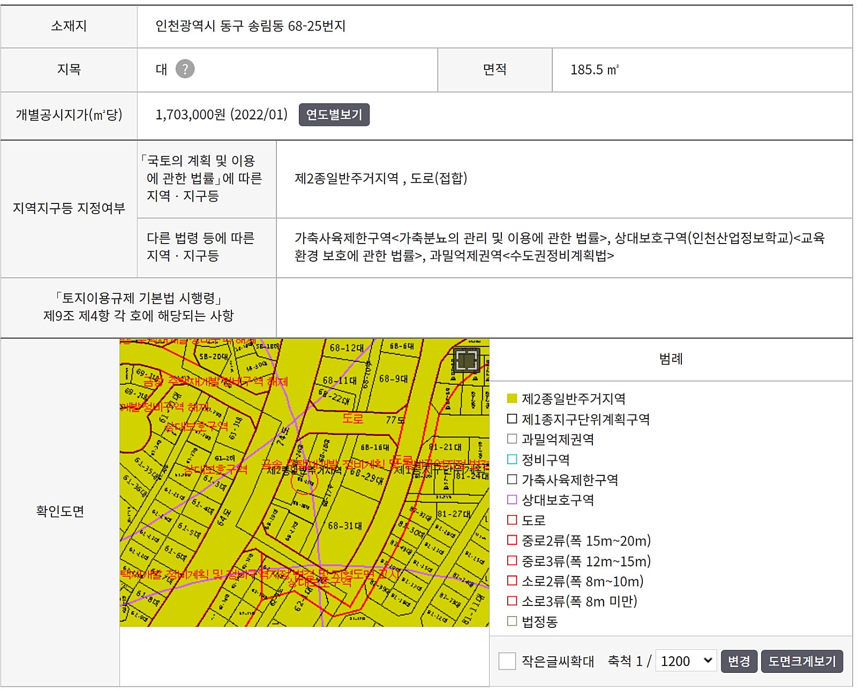Click the yellow 제2종일반주거지역 legend swatch
Image resolution: width=857 pixels, height=690 pixels.
point(512,398)
